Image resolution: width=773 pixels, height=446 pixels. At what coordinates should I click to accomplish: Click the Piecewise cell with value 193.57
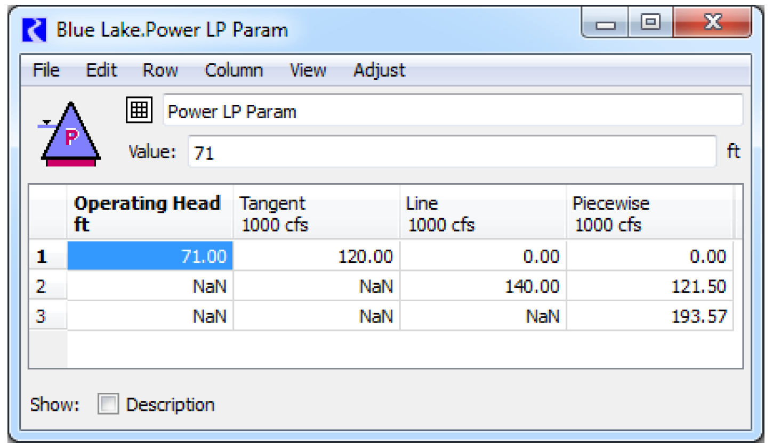tap(649, 317)
